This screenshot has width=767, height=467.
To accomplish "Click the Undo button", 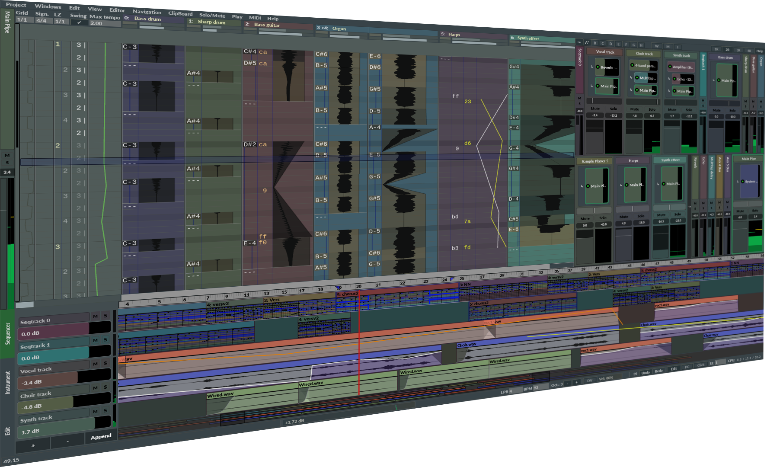I will click(x=646, y=373).
